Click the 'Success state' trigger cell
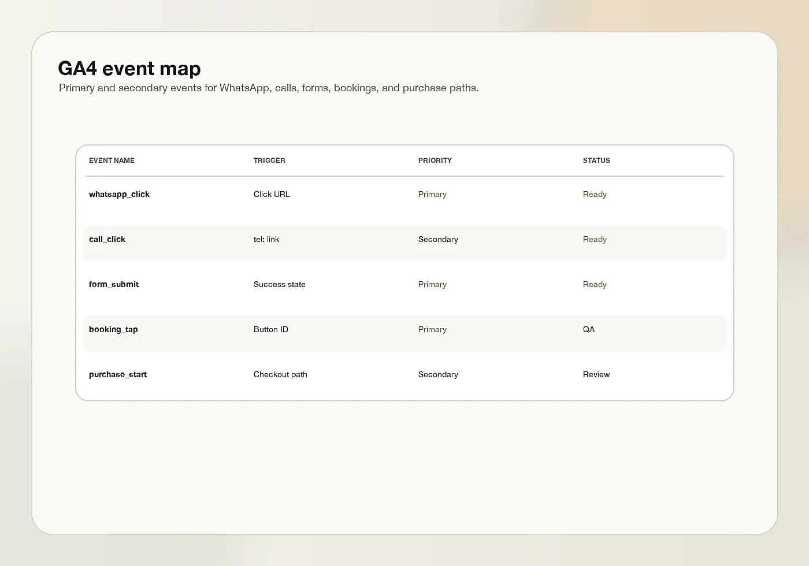809x566 pixels. click(x=280, y=284)
